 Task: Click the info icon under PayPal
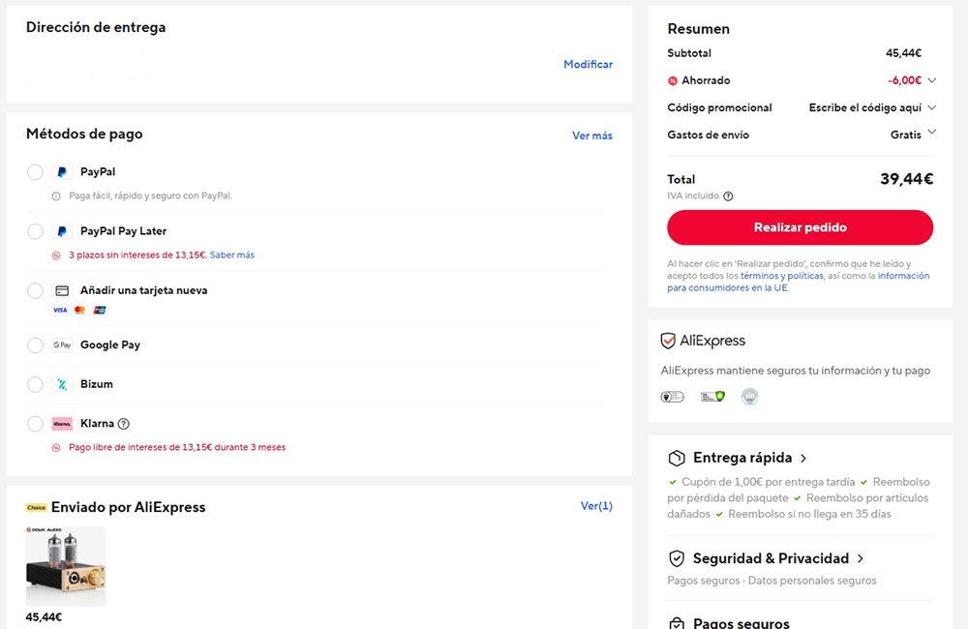click(56, 196)
